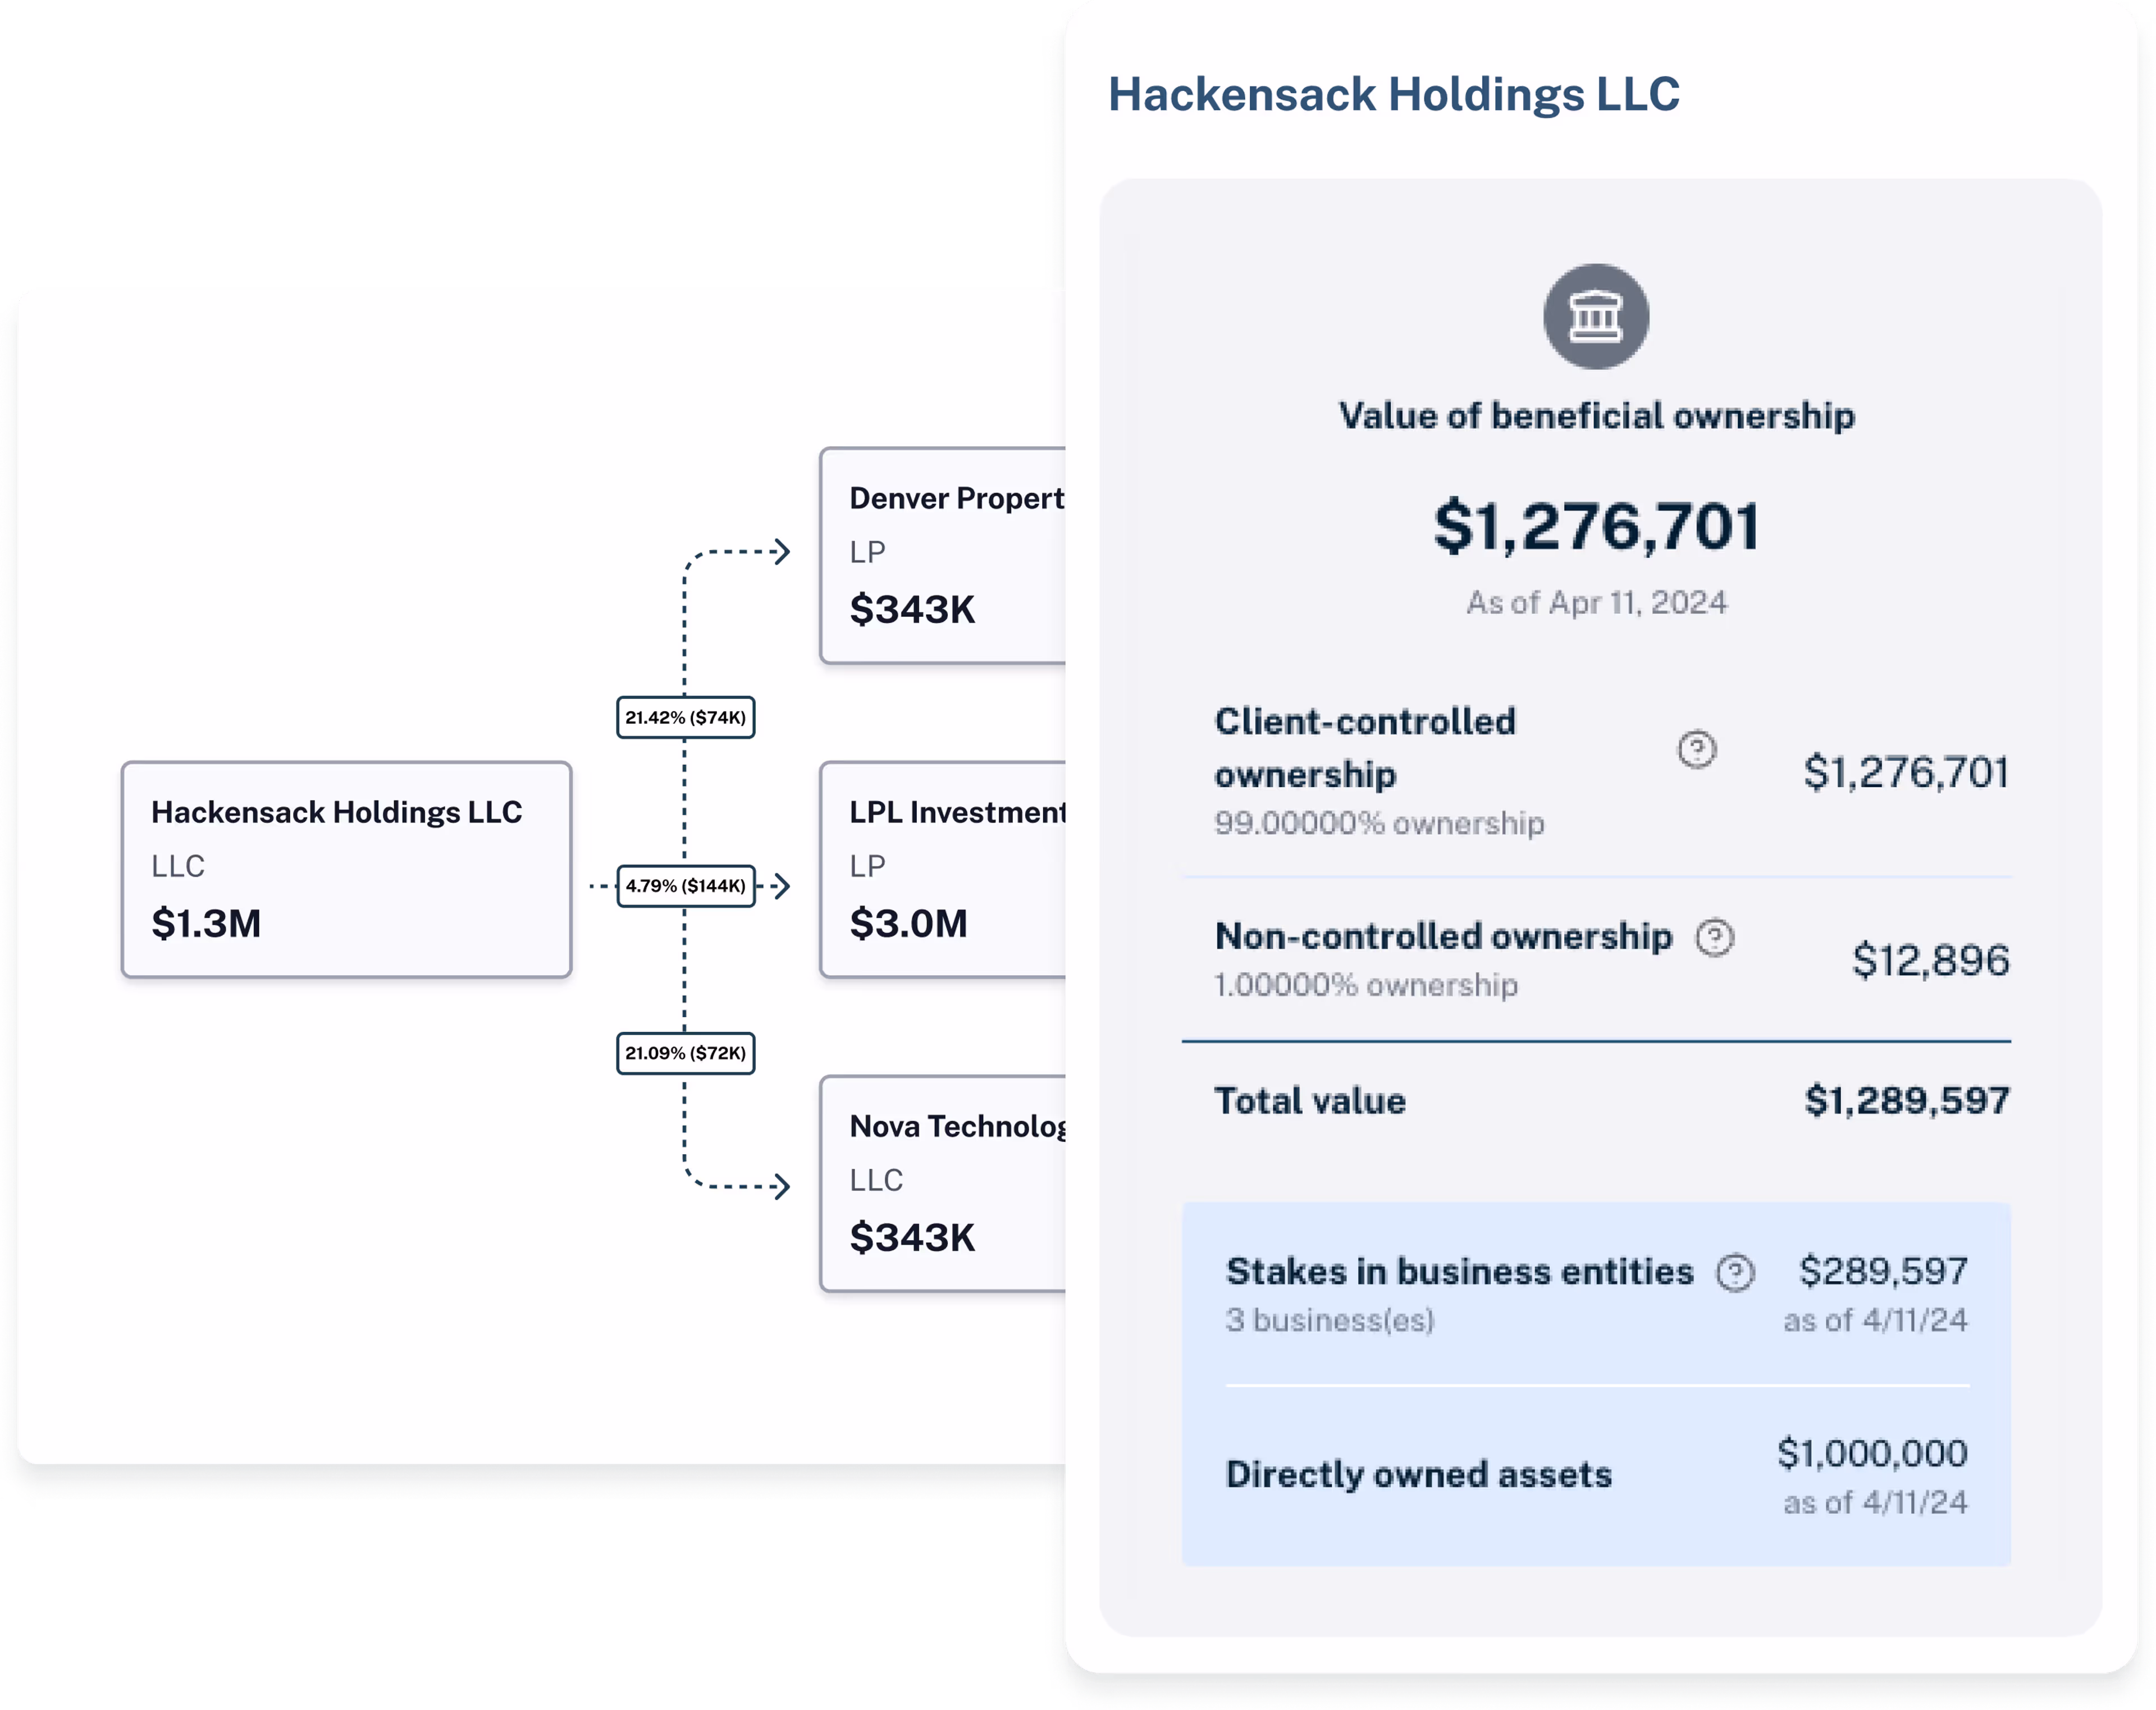Click arrow pointing to LPL Investments node

pos(781,886)
